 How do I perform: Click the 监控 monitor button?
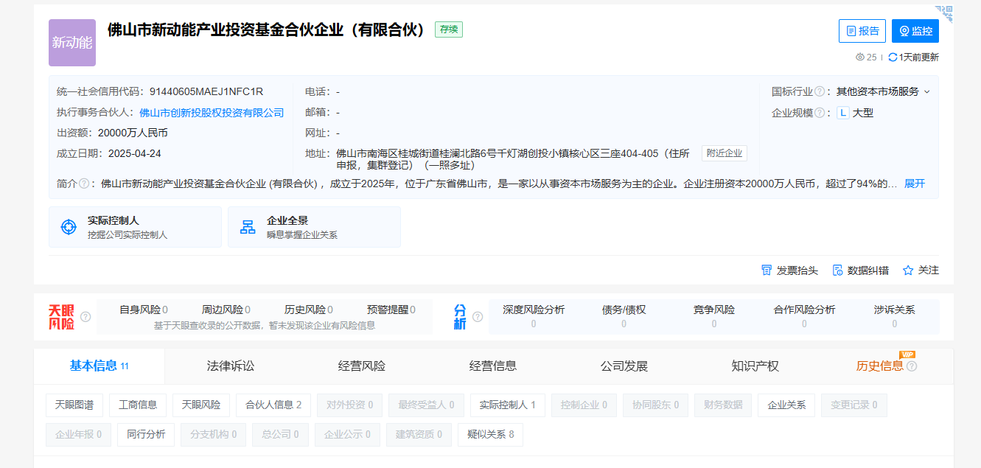(x=915, y=31)
